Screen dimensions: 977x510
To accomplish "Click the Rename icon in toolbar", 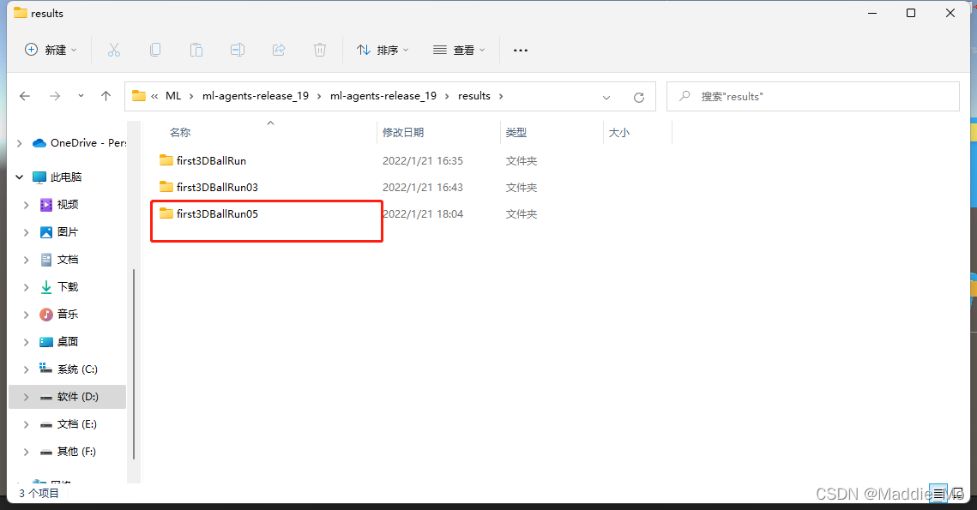I will tap(238, 50).
